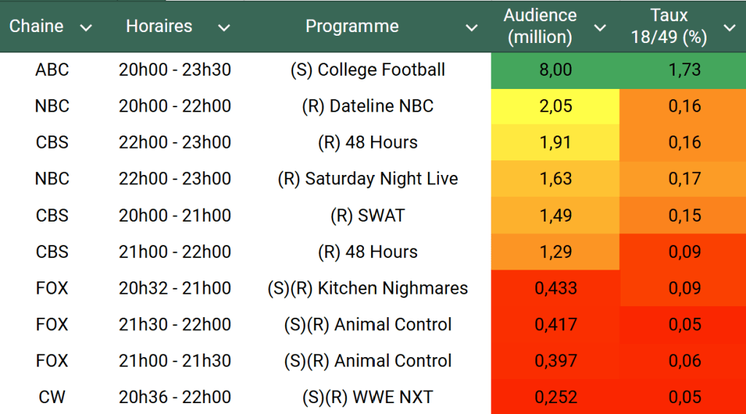Select the CW channel cell
Screen dimensions: 746x414
pos(52,398)
